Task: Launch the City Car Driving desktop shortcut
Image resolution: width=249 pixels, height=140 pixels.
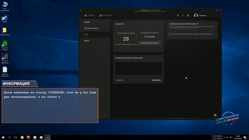Action: 5,45
